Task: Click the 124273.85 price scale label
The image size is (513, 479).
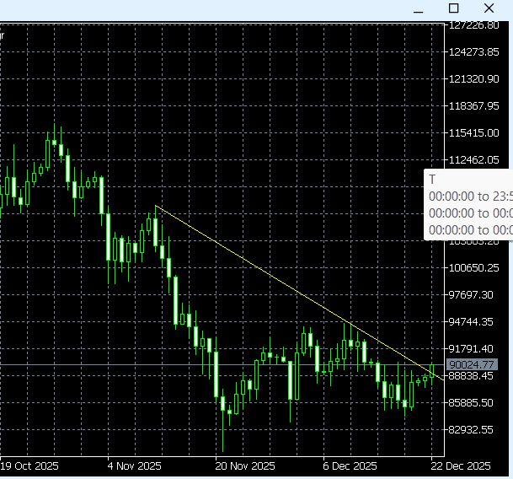Action: (x=473, y=52)
